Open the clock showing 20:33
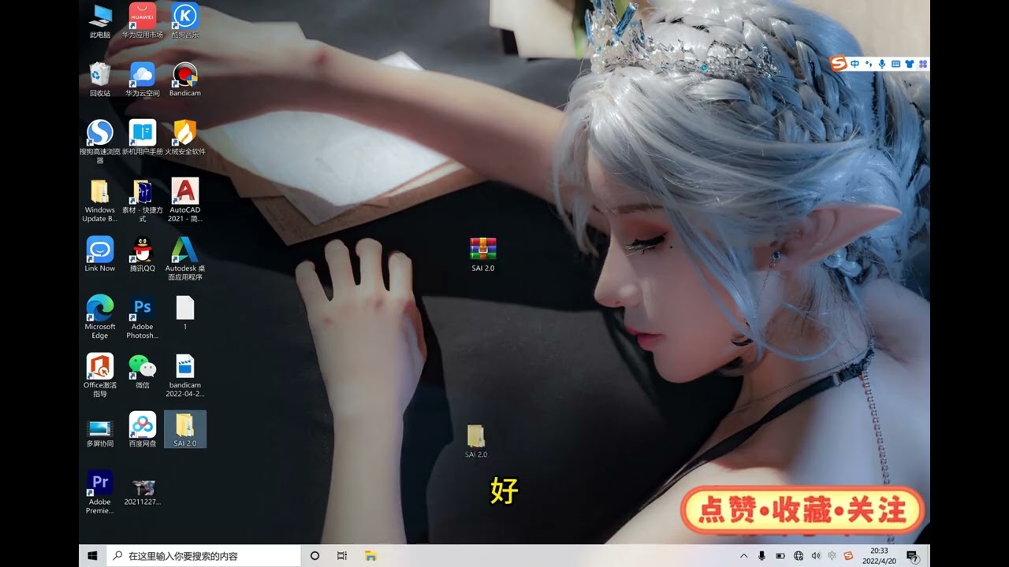Viewport: 1009px width, 567px height. 880,556
